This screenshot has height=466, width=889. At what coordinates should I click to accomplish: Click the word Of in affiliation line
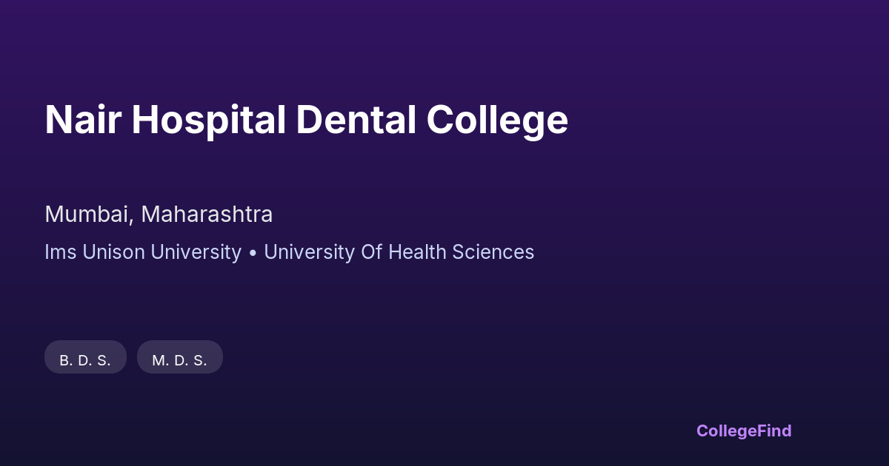[x=370, y=252]
